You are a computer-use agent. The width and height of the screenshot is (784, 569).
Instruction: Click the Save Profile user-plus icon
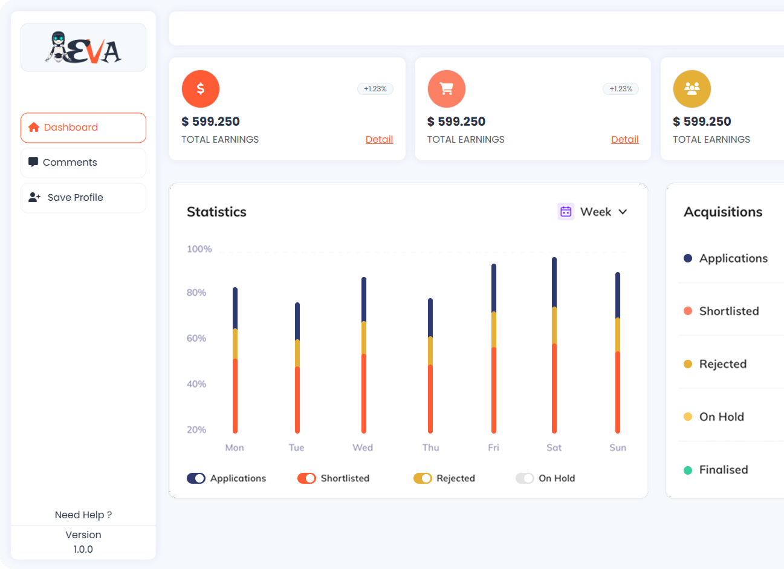coord(34,198)
